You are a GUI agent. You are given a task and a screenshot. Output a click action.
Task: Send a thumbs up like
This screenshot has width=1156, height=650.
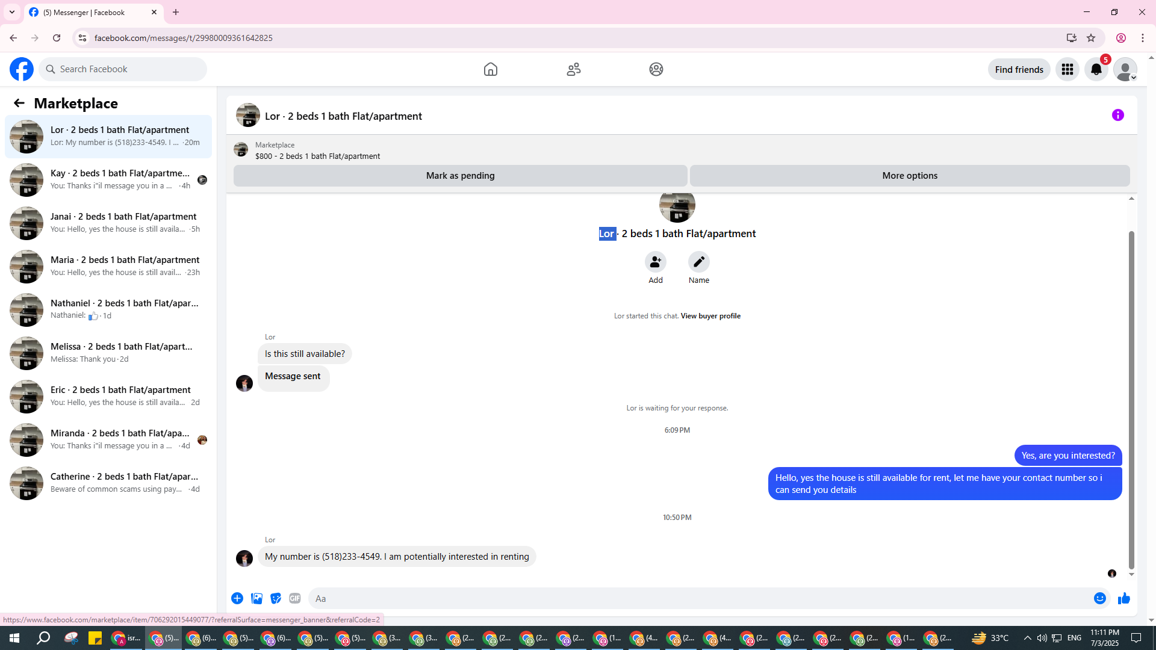tap(1123, 598)
